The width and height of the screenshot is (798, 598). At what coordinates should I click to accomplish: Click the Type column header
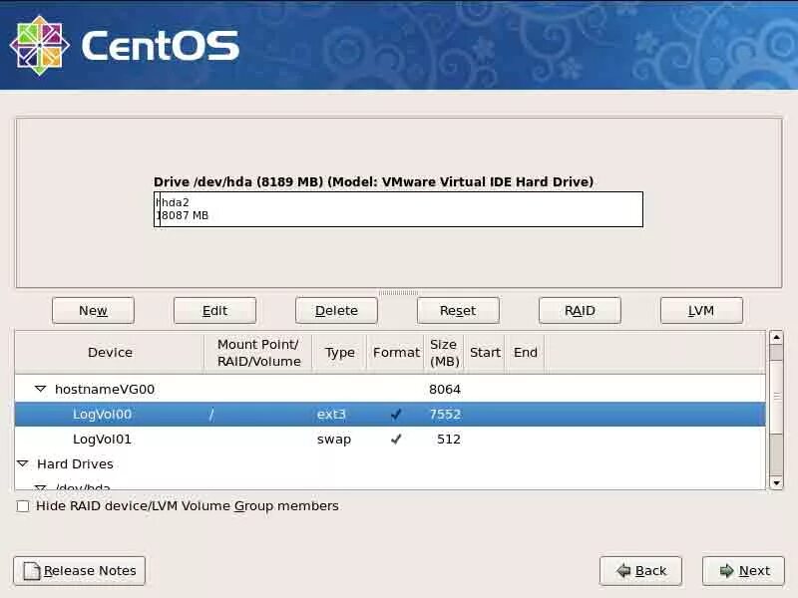pyautogui.click(x=340, y=353)
